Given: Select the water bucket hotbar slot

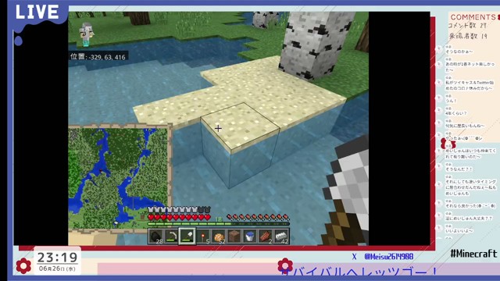Looking at the screenshot, I should (x=250, y=237).
